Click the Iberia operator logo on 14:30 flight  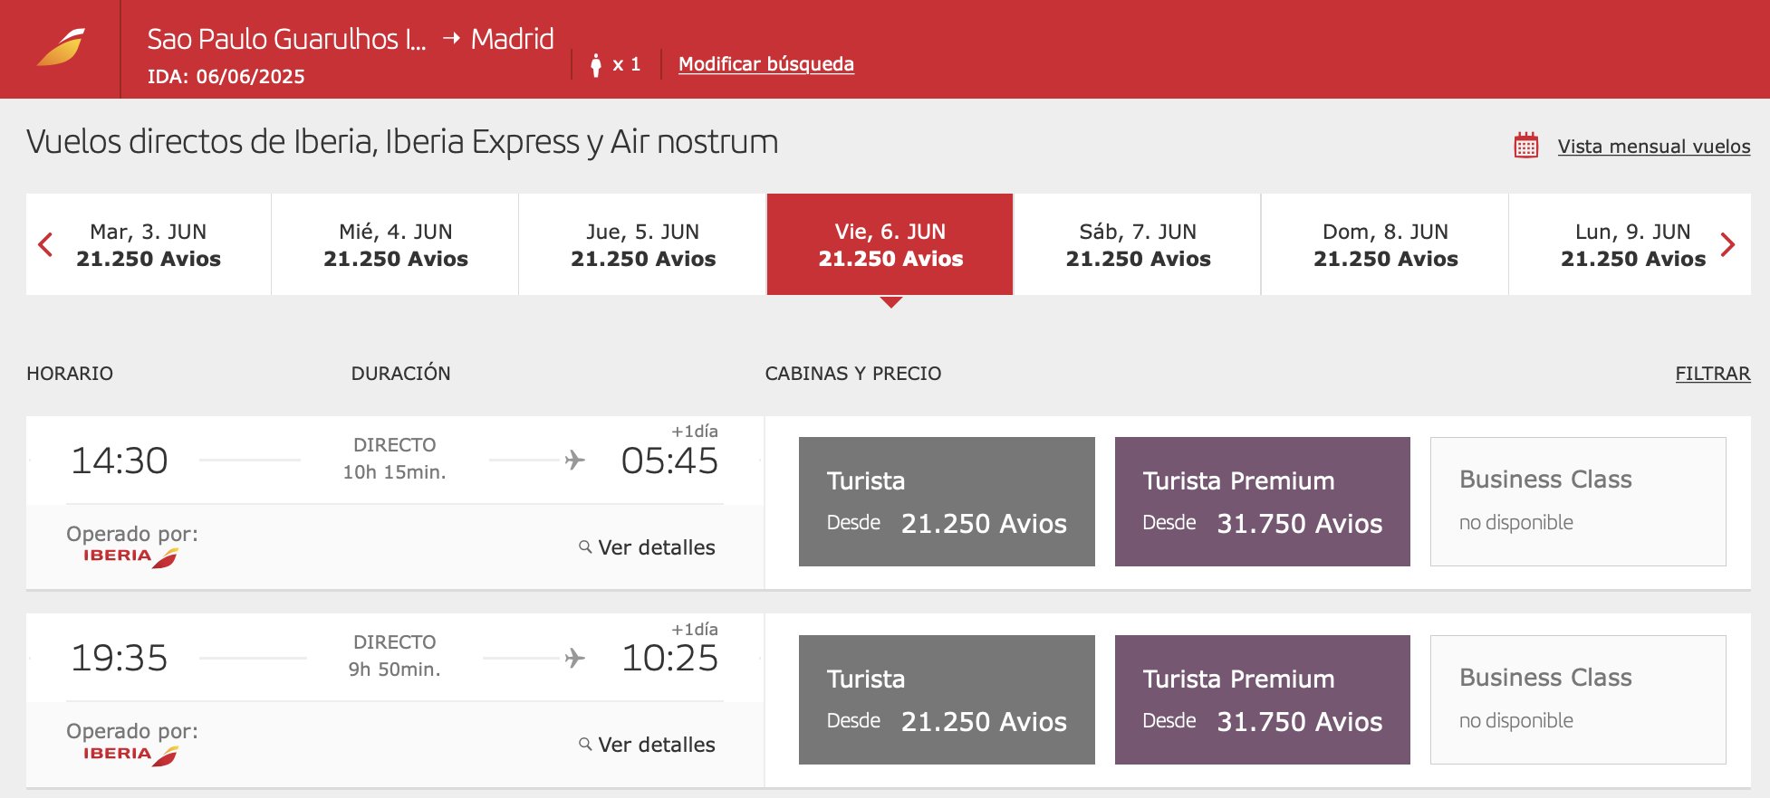[130, 556]
